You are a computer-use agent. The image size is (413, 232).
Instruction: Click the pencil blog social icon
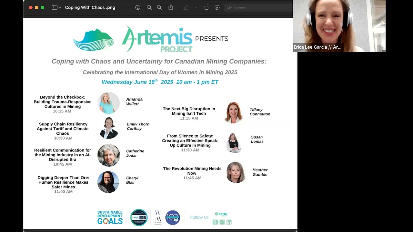(222, 222)
